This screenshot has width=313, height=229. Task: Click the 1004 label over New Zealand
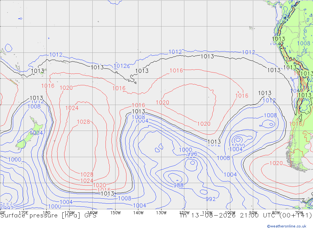pyautogui.click(x=36, y=133)
